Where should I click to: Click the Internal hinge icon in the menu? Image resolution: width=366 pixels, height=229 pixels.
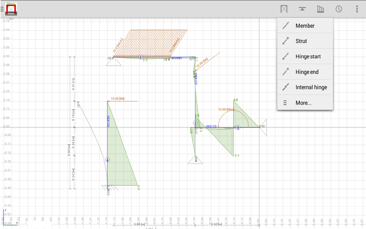[x=285, y=87]
